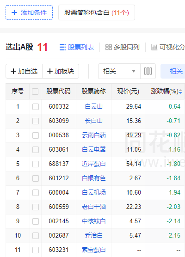Open the 中核钛白 stock link
Screen dimensions: 185x257
(x=93, y=221)
